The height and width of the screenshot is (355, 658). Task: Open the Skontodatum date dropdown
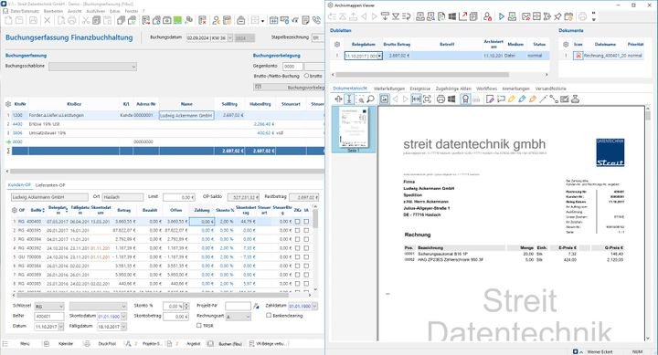(123, 317)
